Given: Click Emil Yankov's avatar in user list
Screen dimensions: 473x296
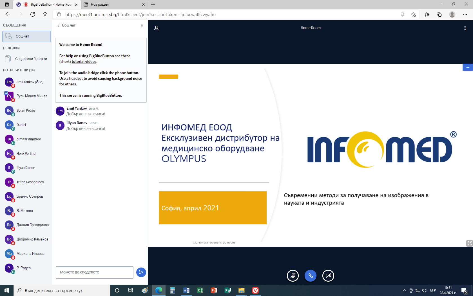Looking at the screenshot, I should point(9,82).
